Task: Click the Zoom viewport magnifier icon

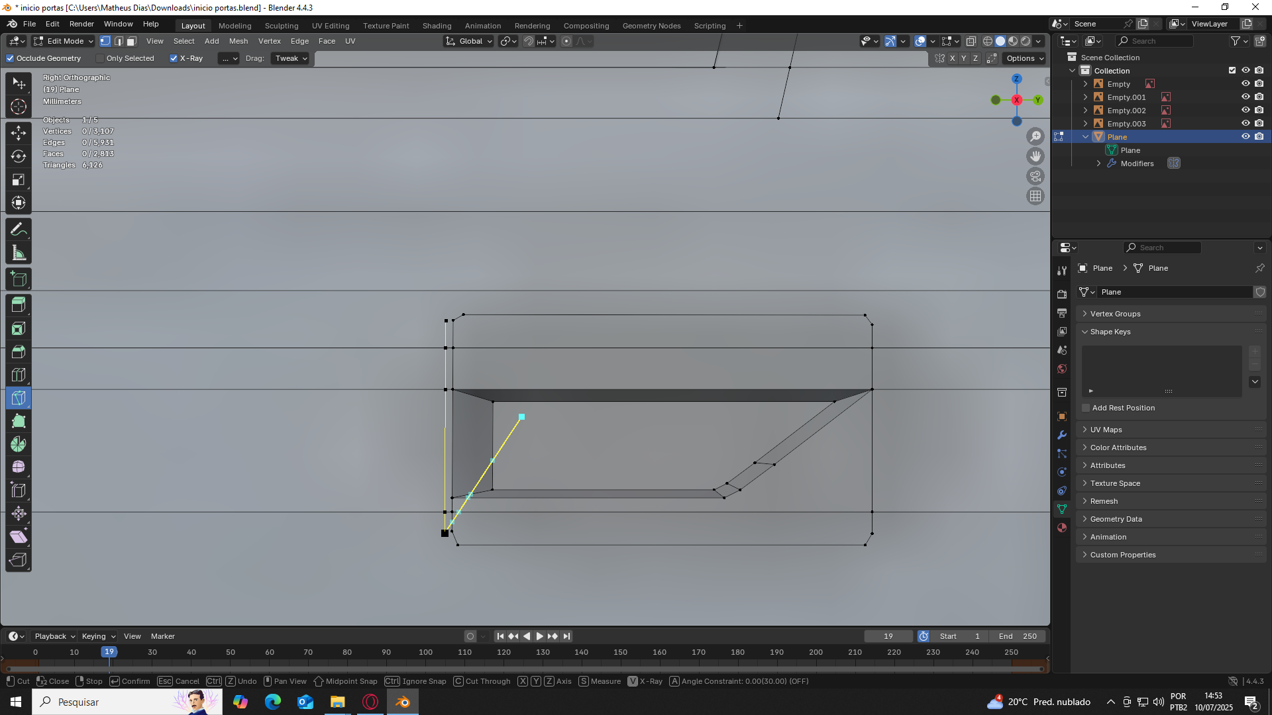Action: [1035, 136]
